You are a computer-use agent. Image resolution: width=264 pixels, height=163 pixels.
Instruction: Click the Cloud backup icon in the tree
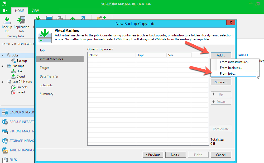(x=13, y=76)
